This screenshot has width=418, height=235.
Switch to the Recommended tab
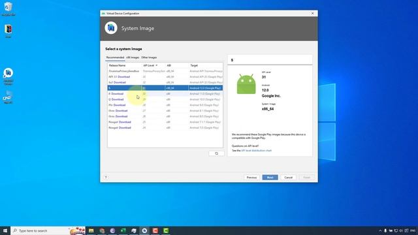pyautogui.click(x=115, y=57)
